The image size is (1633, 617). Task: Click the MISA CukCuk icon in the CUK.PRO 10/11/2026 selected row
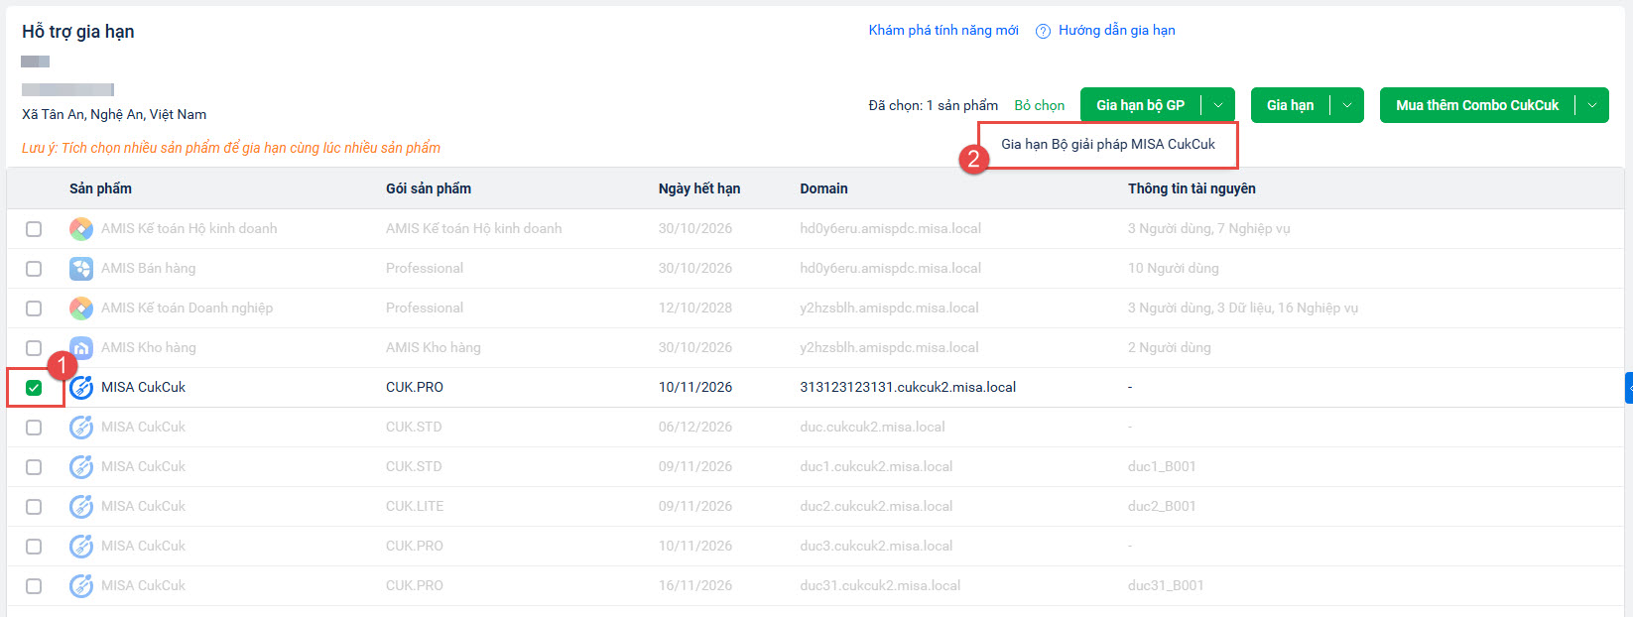click(x=81, y=388)
